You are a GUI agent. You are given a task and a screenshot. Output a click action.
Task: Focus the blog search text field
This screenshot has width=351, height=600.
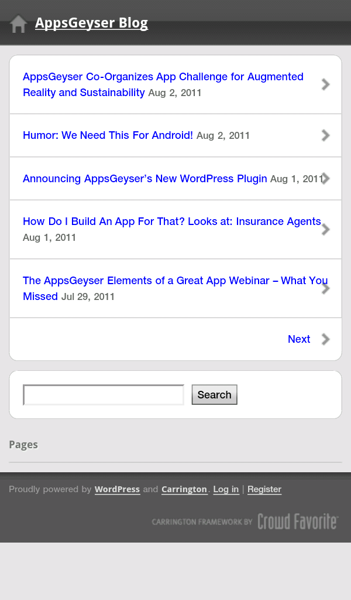tap(104, 395)
